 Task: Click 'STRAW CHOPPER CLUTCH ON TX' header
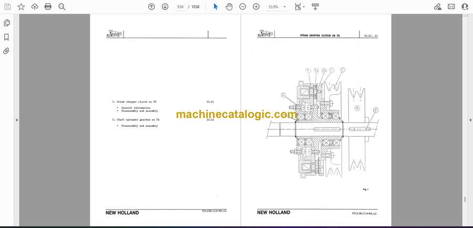[320, 36]
